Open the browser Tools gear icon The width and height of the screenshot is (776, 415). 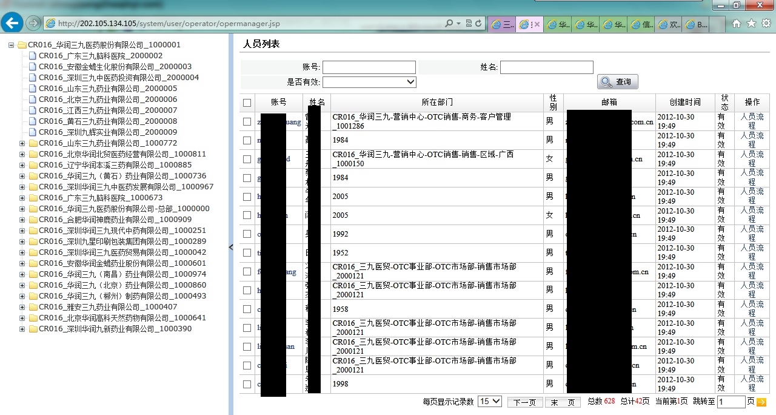[x=766, y=24]
